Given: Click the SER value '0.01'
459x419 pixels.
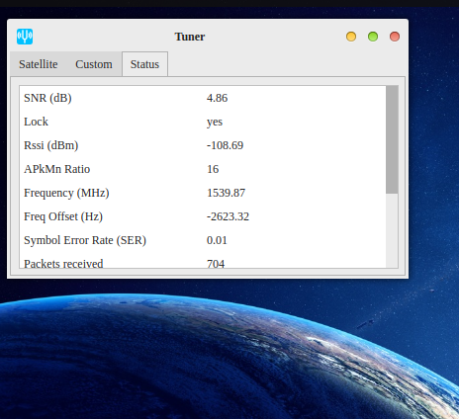Looking at the screenshot, I should click(x=217, y=240).
